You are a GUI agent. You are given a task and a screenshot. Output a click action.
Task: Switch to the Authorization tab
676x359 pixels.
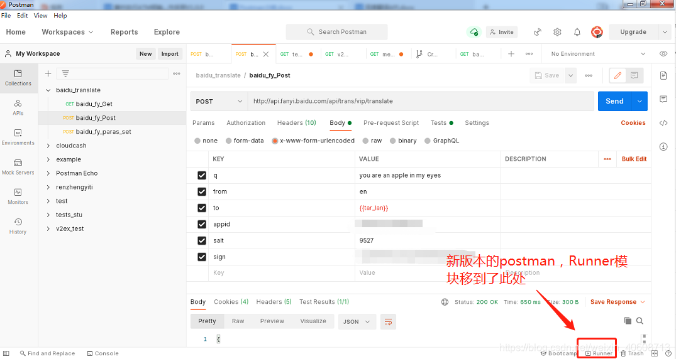[246, 122]
